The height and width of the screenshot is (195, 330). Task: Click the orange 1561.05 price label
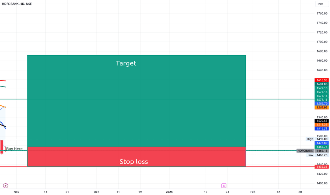coord(322,107)
